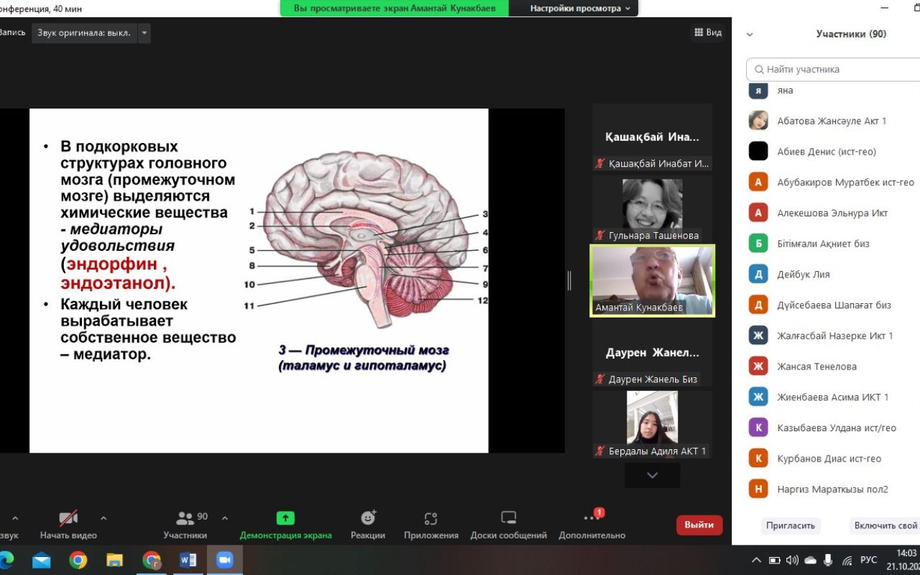Open the Apps (Приложения) icon
This screenshot has width=920, height=575.
pyautogui.click(x=431, y=518)
